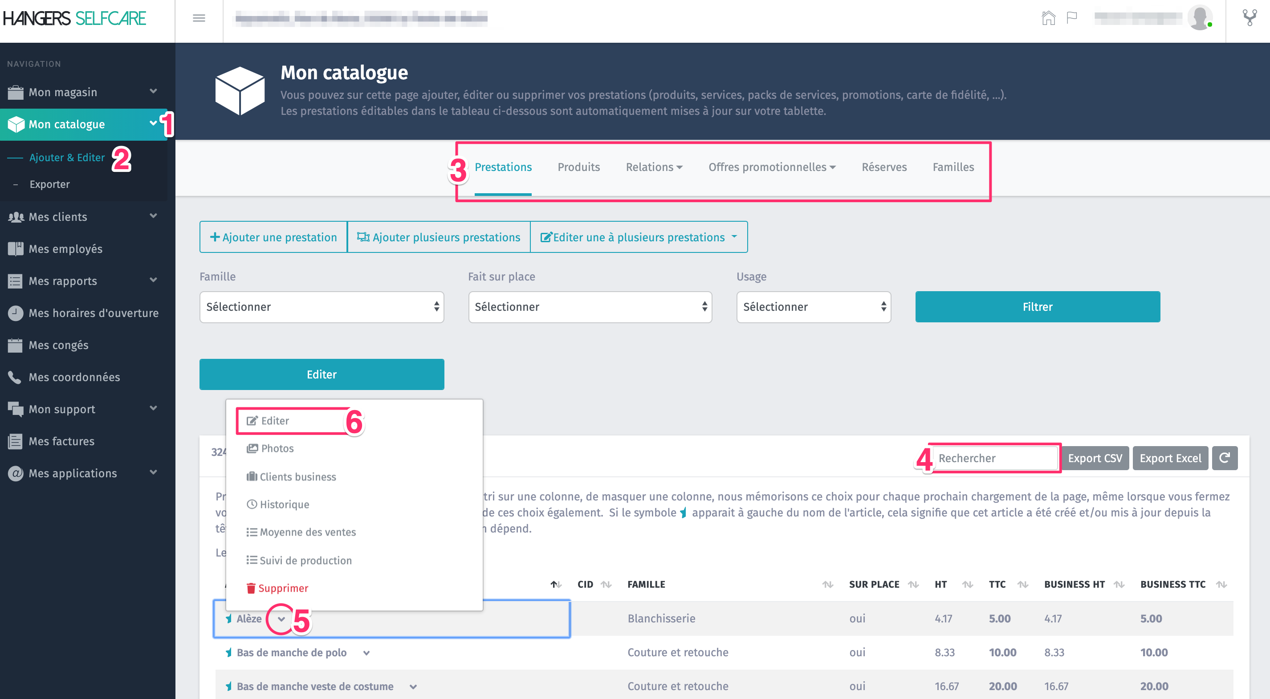Choose Historique from the context menu
This screenshot has width=1270, height=699.
click(284, 504)
